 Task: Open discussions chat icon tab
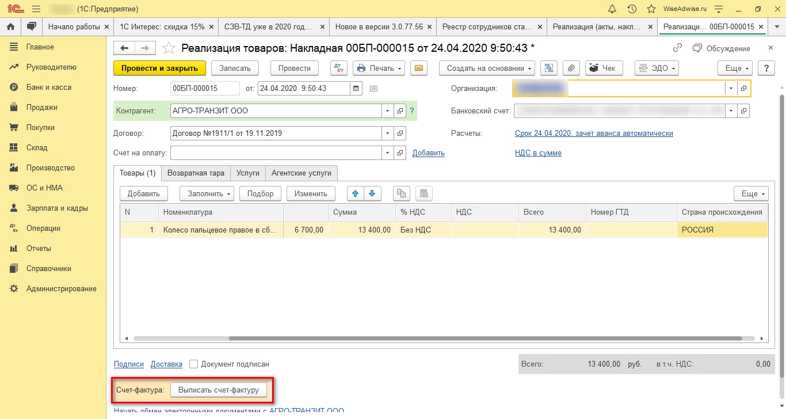point(31,26)
